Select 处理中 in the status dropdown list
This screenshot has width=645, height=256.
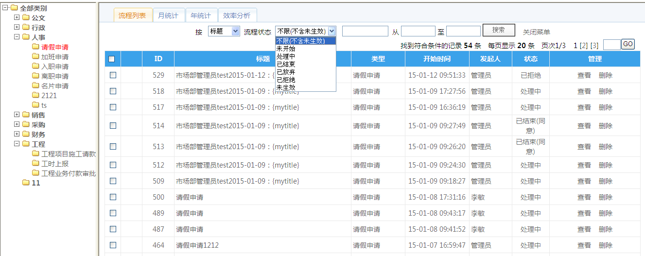point(306,56)
